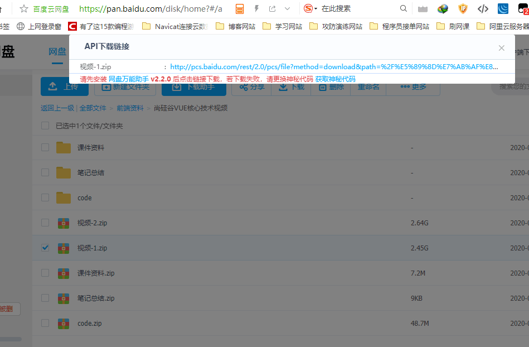
Task: Check the 笔记总结.zip checkbox
Action: (45, 298)
